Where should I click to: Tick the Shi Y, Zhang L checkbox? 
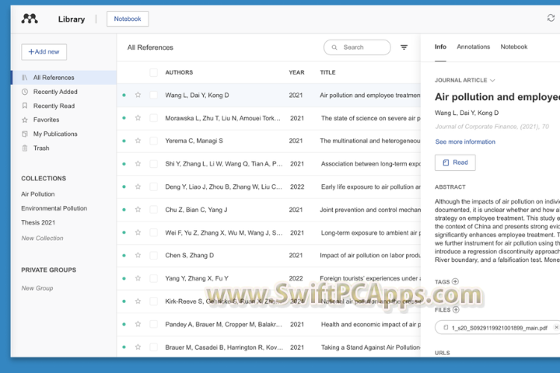153,163
